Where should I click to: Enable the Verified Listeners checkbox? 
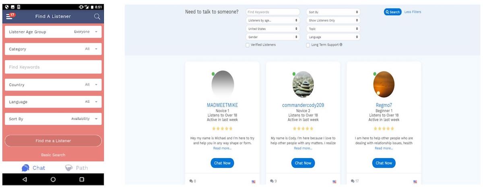(248, 45)
